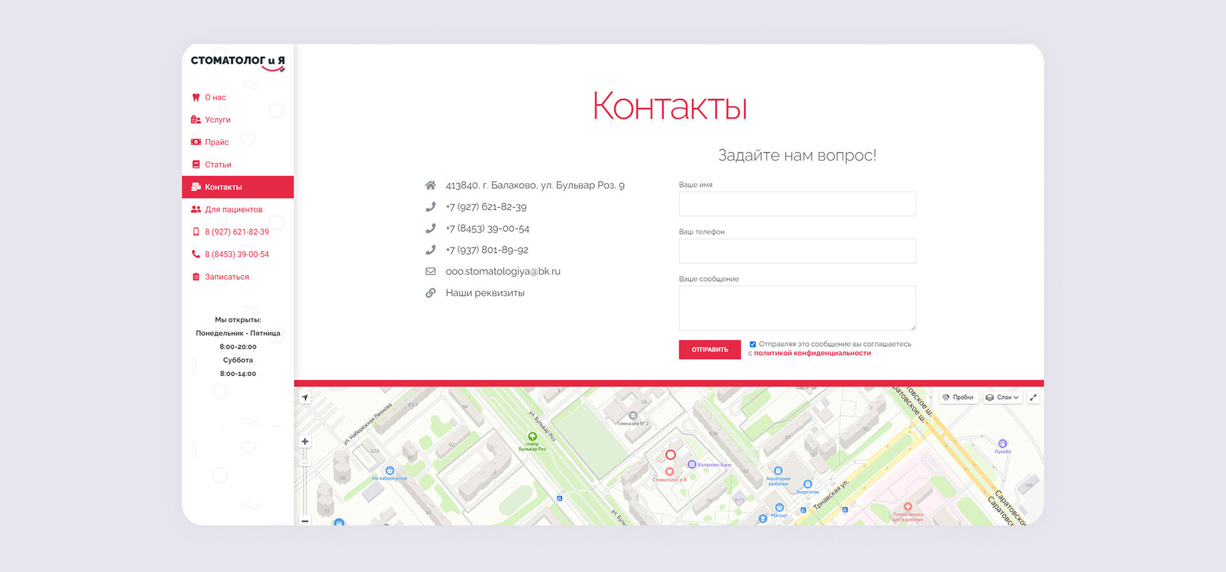Go to the Прайс page
Image resolution: width=1226 pixels, height=572 pixels.
point(216,142)
